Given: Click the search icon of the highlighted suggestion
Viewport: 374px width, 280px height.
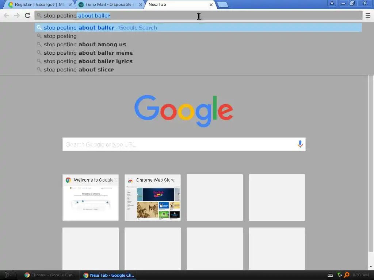Looking at the screenshot, I should point(39,28).
